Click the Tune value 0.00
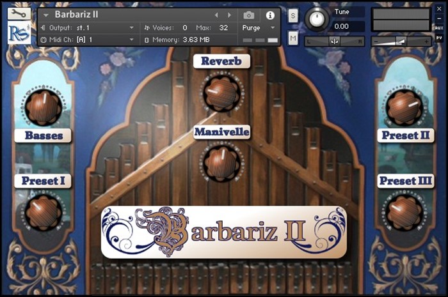The image size is (448, 297). 341,26
